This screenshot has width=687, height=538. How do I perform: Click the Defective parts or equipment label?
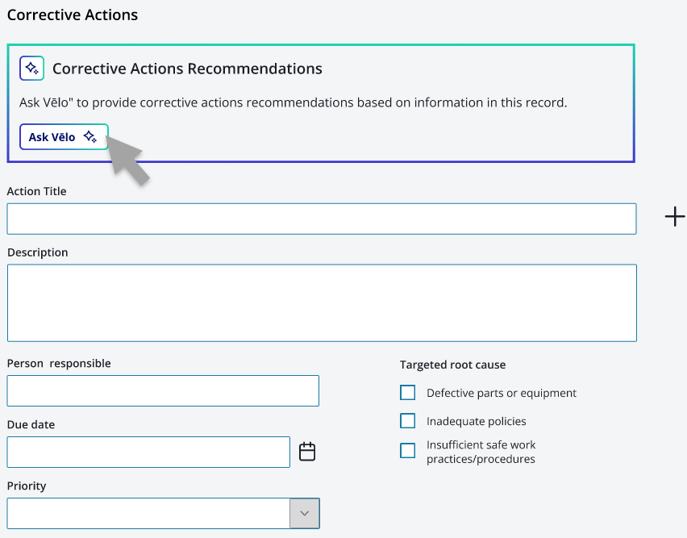[x=502, y=393]
